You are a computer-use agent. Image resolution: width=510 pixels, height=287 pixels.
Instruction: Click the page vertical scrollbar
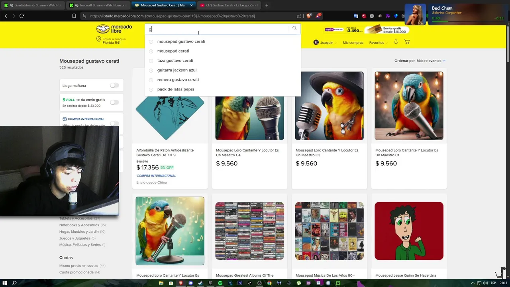tap(508, 44)
